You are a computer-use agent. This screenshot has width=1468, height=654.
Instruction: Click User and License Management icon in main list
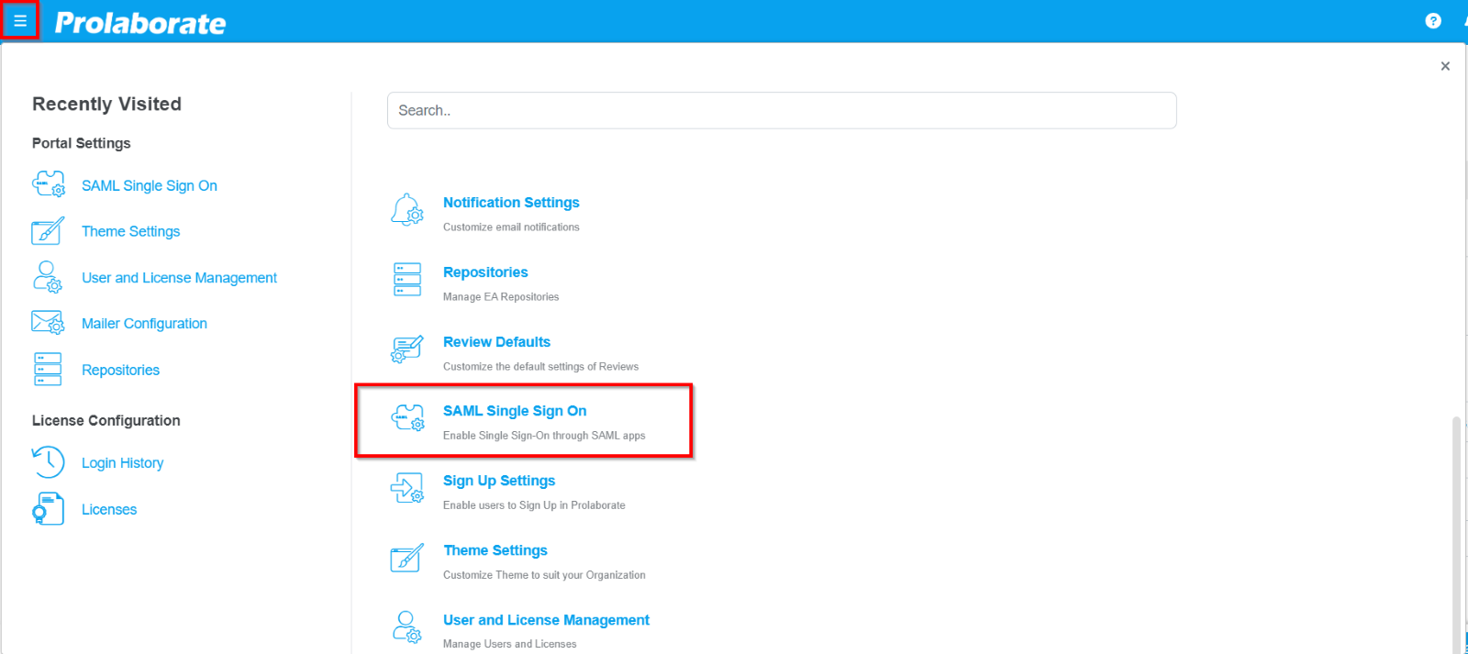407,627
